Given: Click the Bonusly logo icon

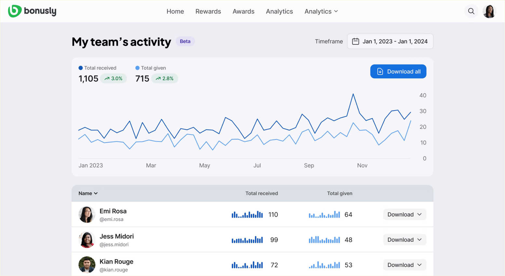Looking at the screenshot, I should pos(15,11).
